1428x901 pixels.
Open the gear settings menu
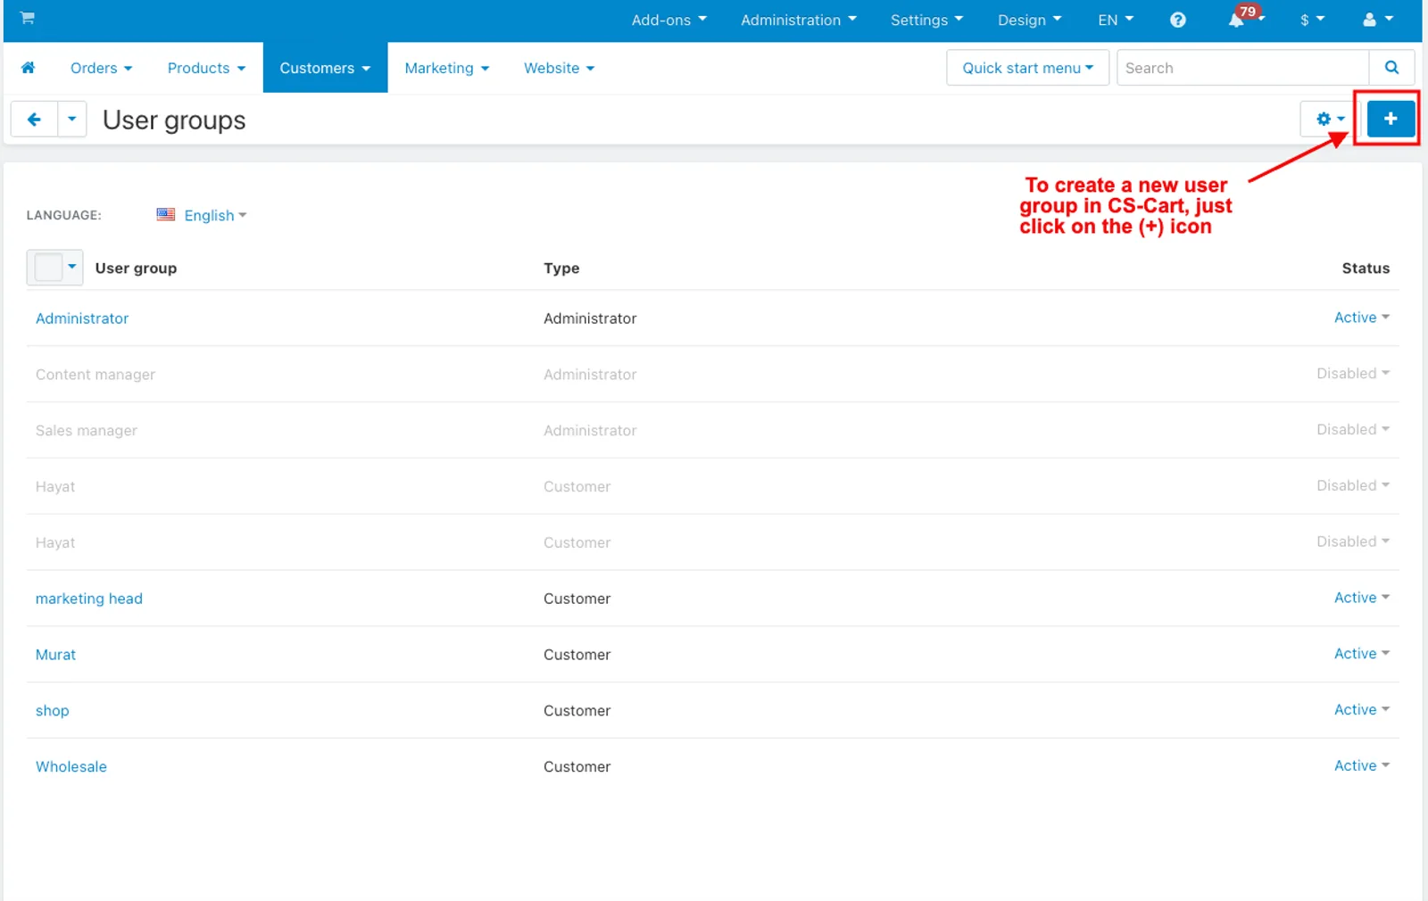[x=1330, y=119]
